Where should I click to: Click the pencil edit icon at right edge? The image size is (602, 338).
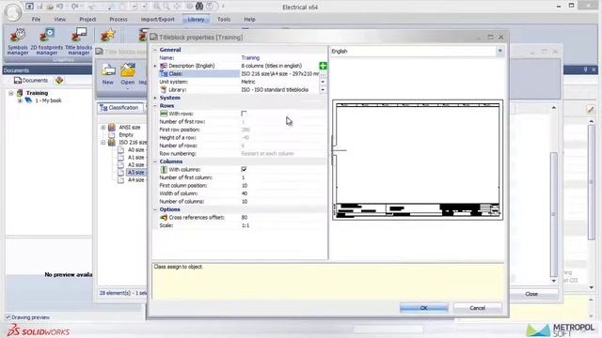click(x=591, y=110)
